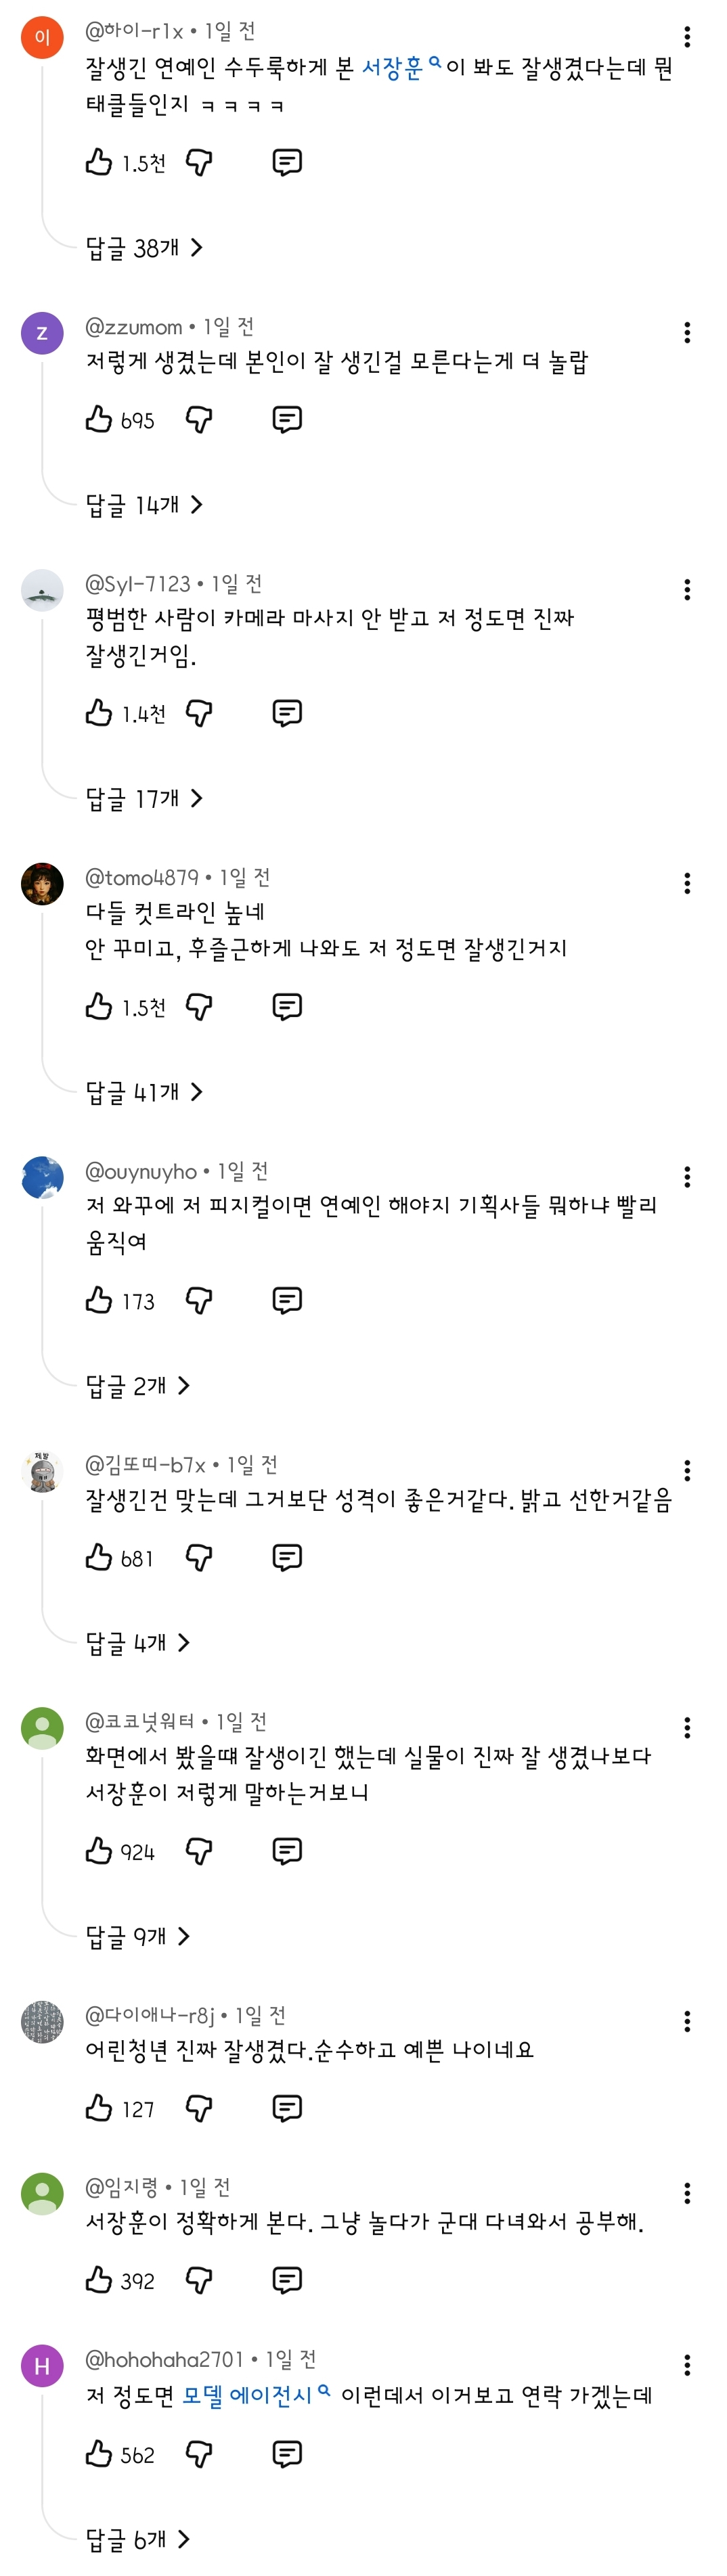Screen dimensions: 727x2576
Task: Open more options menu for @임지령's comment
Action: pyautogui.click(x=686, y=2193)
